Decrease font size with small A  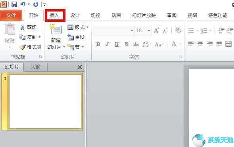tap(165, 31)
